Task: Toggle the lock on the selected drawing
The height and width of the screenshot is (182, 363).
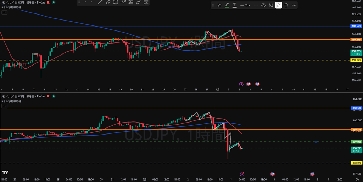Action: (279, 5)
